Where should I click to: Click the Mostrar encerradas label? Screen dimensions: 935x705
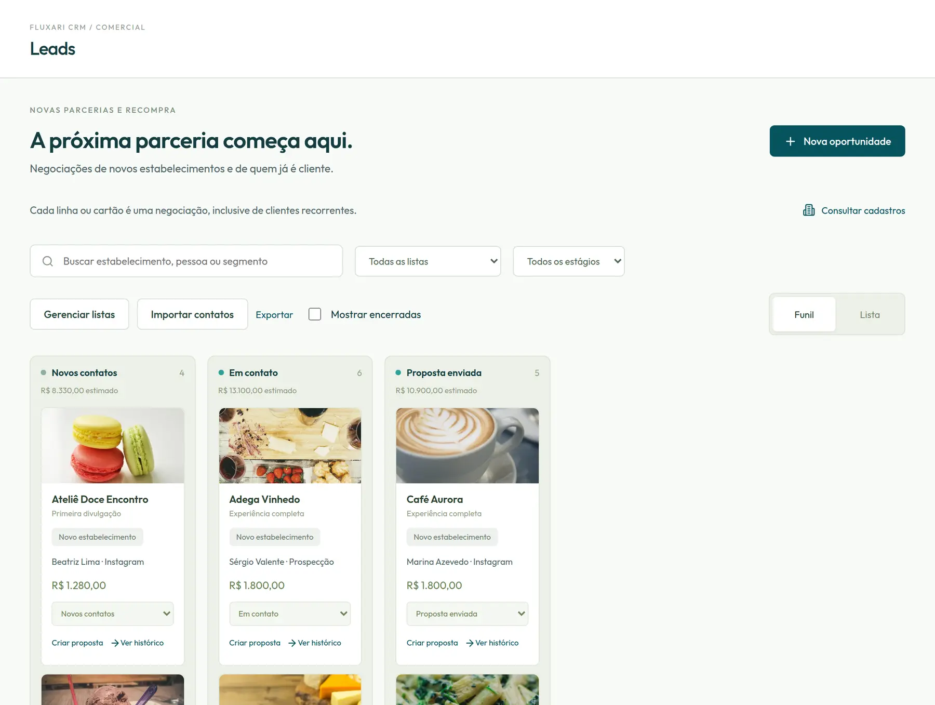376,314
